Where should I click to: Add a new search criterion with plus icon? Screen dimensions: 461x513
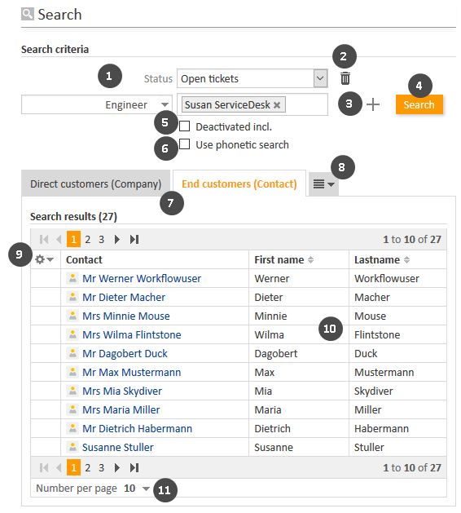(x=373, y=104)
